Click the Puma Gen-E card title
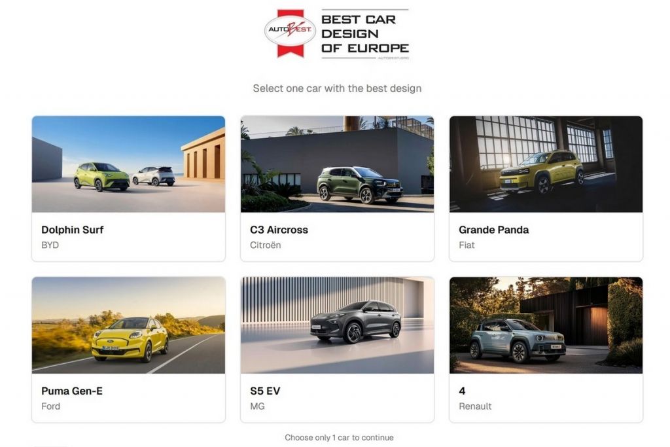670x447 pixels. coord(72,391)
